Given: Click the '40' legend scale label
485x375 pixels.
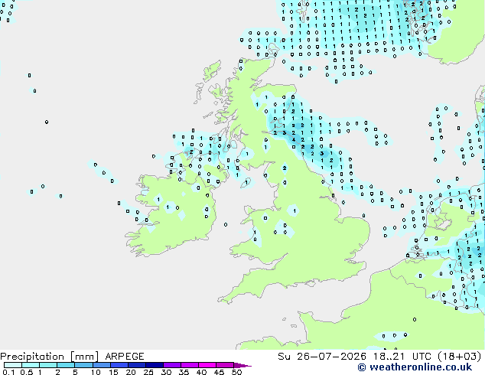Looking at the screenshot, I should 201,372.
